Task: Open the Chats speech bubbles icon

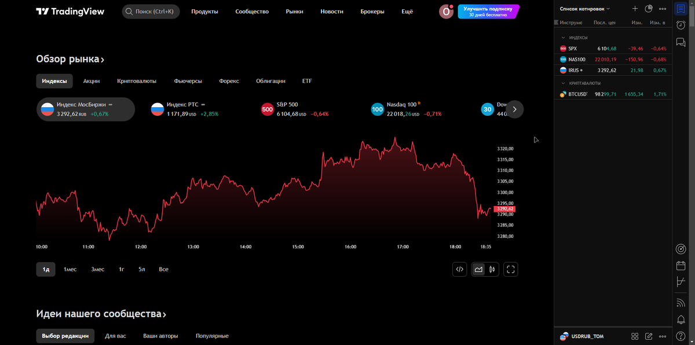Action: coord(681,42)
